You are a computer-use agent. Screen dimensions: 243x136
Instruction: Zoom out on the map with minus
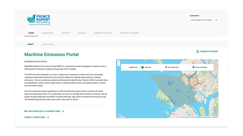(119, 65)
